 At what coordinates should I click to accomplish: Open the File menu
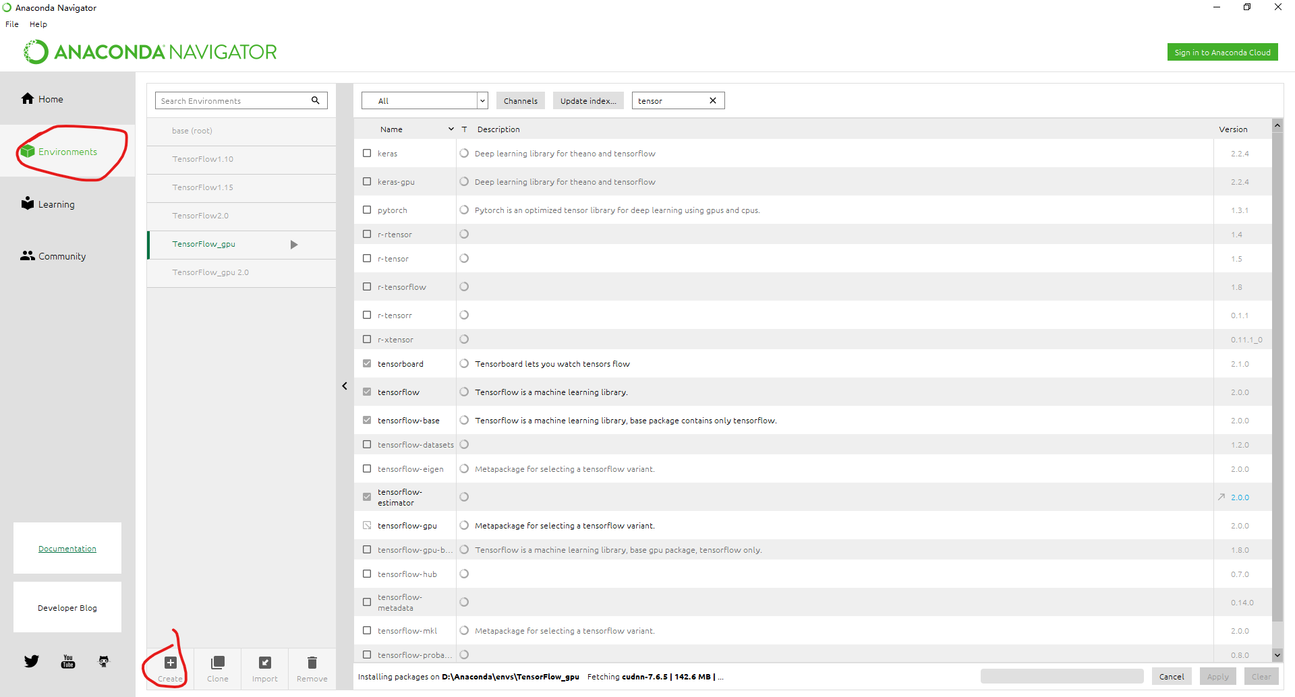(12, 24)
